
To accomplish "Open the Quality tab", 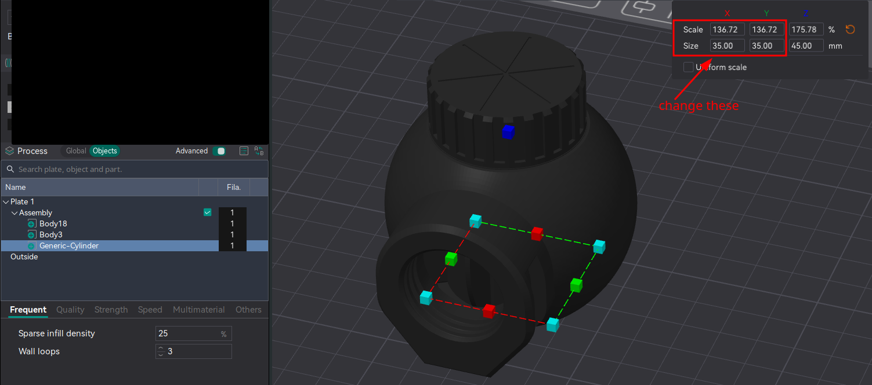I will click(x=70, y=310).
